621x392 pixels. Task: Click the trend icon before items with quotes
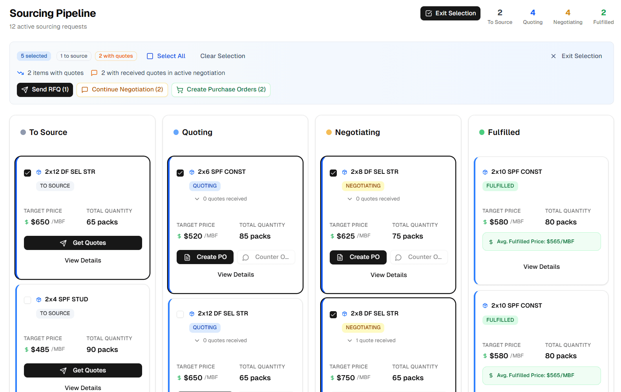(21, 73)
